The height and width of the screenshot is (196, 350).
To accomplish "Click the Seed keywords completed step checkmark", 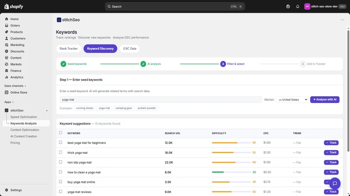I will (x=63, y=64).
